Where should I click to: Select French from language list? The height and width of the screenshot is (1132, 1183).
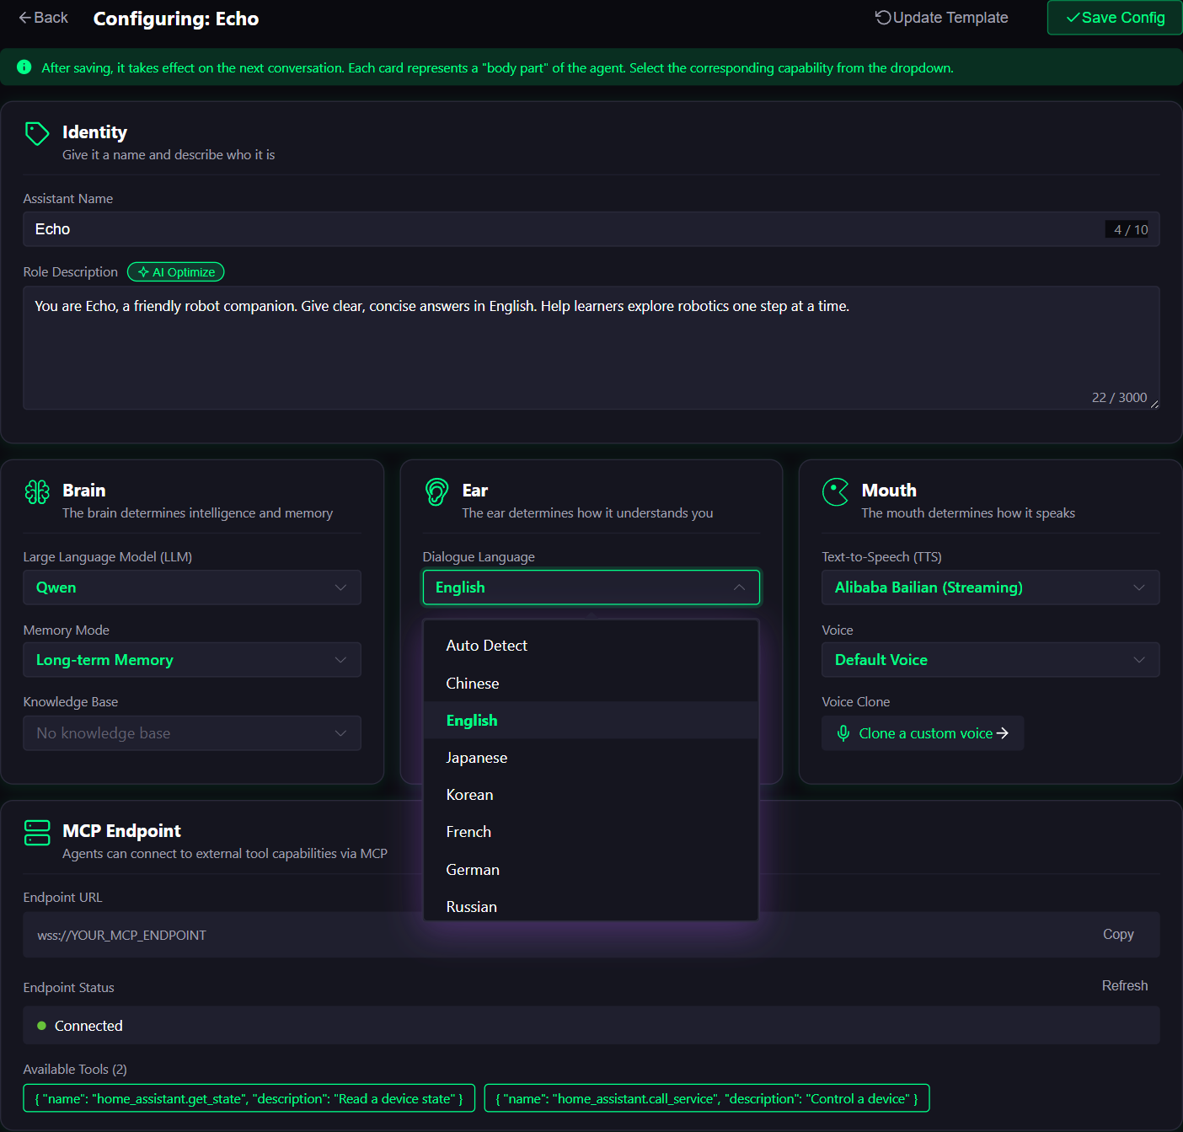click(x=591, y=832)
